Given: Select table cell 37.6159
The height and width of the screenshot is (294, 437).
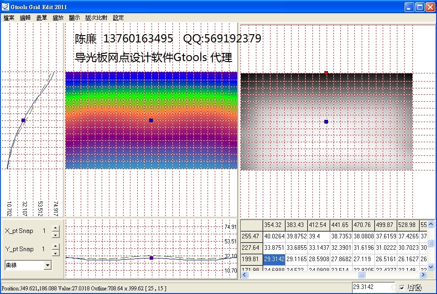Looking at the screenshot, I should point(386,237).
